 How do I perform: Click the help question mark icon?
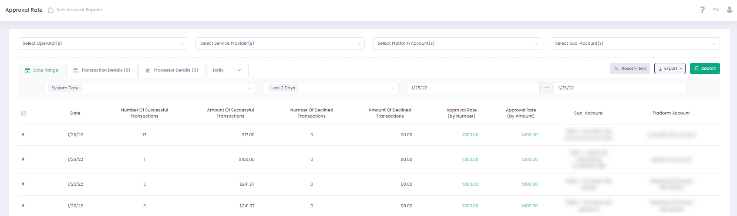click(x=702, y=10)
